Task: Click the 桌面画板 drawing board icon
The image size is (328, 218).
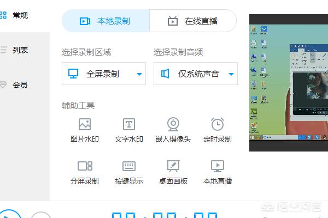Action: pyautogui.click(x=173, y=166)
